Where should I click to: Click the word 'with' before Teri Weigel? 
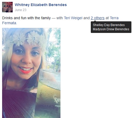point(60,18)
